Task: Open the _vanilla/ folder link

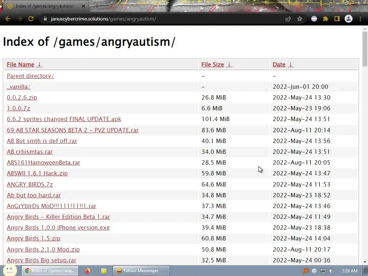Action: tap(19, 87)
